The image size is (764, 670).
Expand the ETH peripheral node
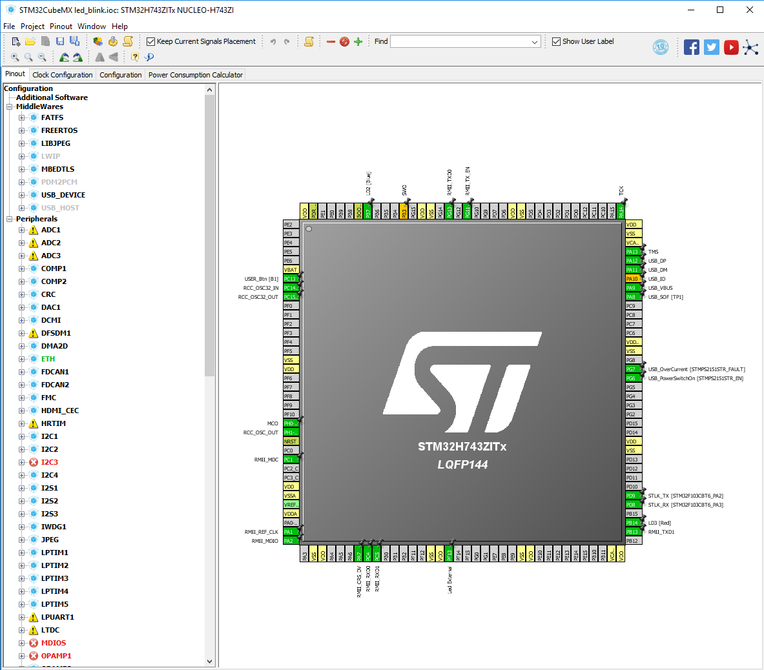(x=21, y=360)
